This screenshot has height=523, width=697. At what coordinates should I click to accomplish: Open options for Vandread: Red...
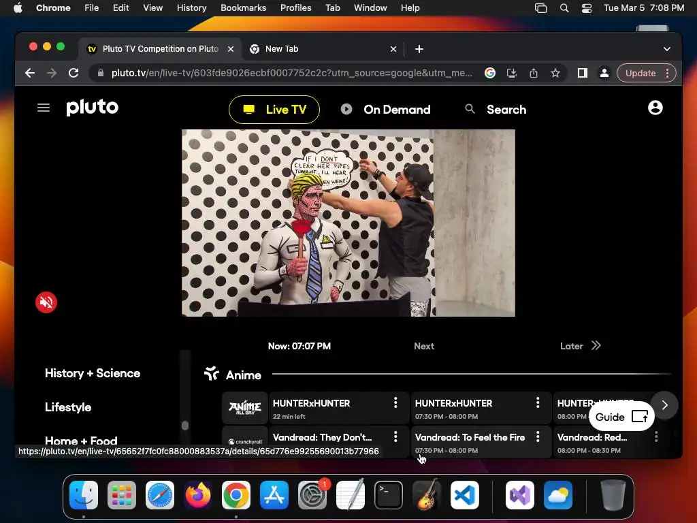pos(656,437)
